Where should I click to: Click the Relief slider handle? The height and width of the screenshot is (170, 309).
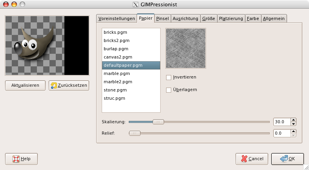[x=135, y=133]
